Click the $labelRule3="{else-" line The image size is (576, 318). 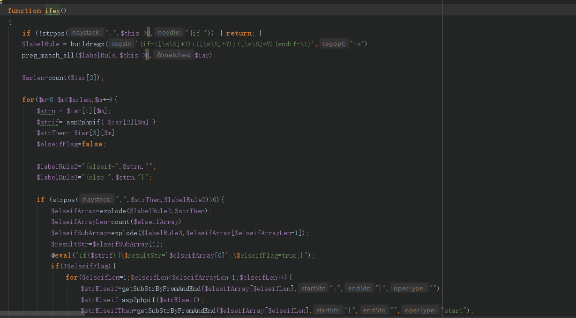coord(94,178)
